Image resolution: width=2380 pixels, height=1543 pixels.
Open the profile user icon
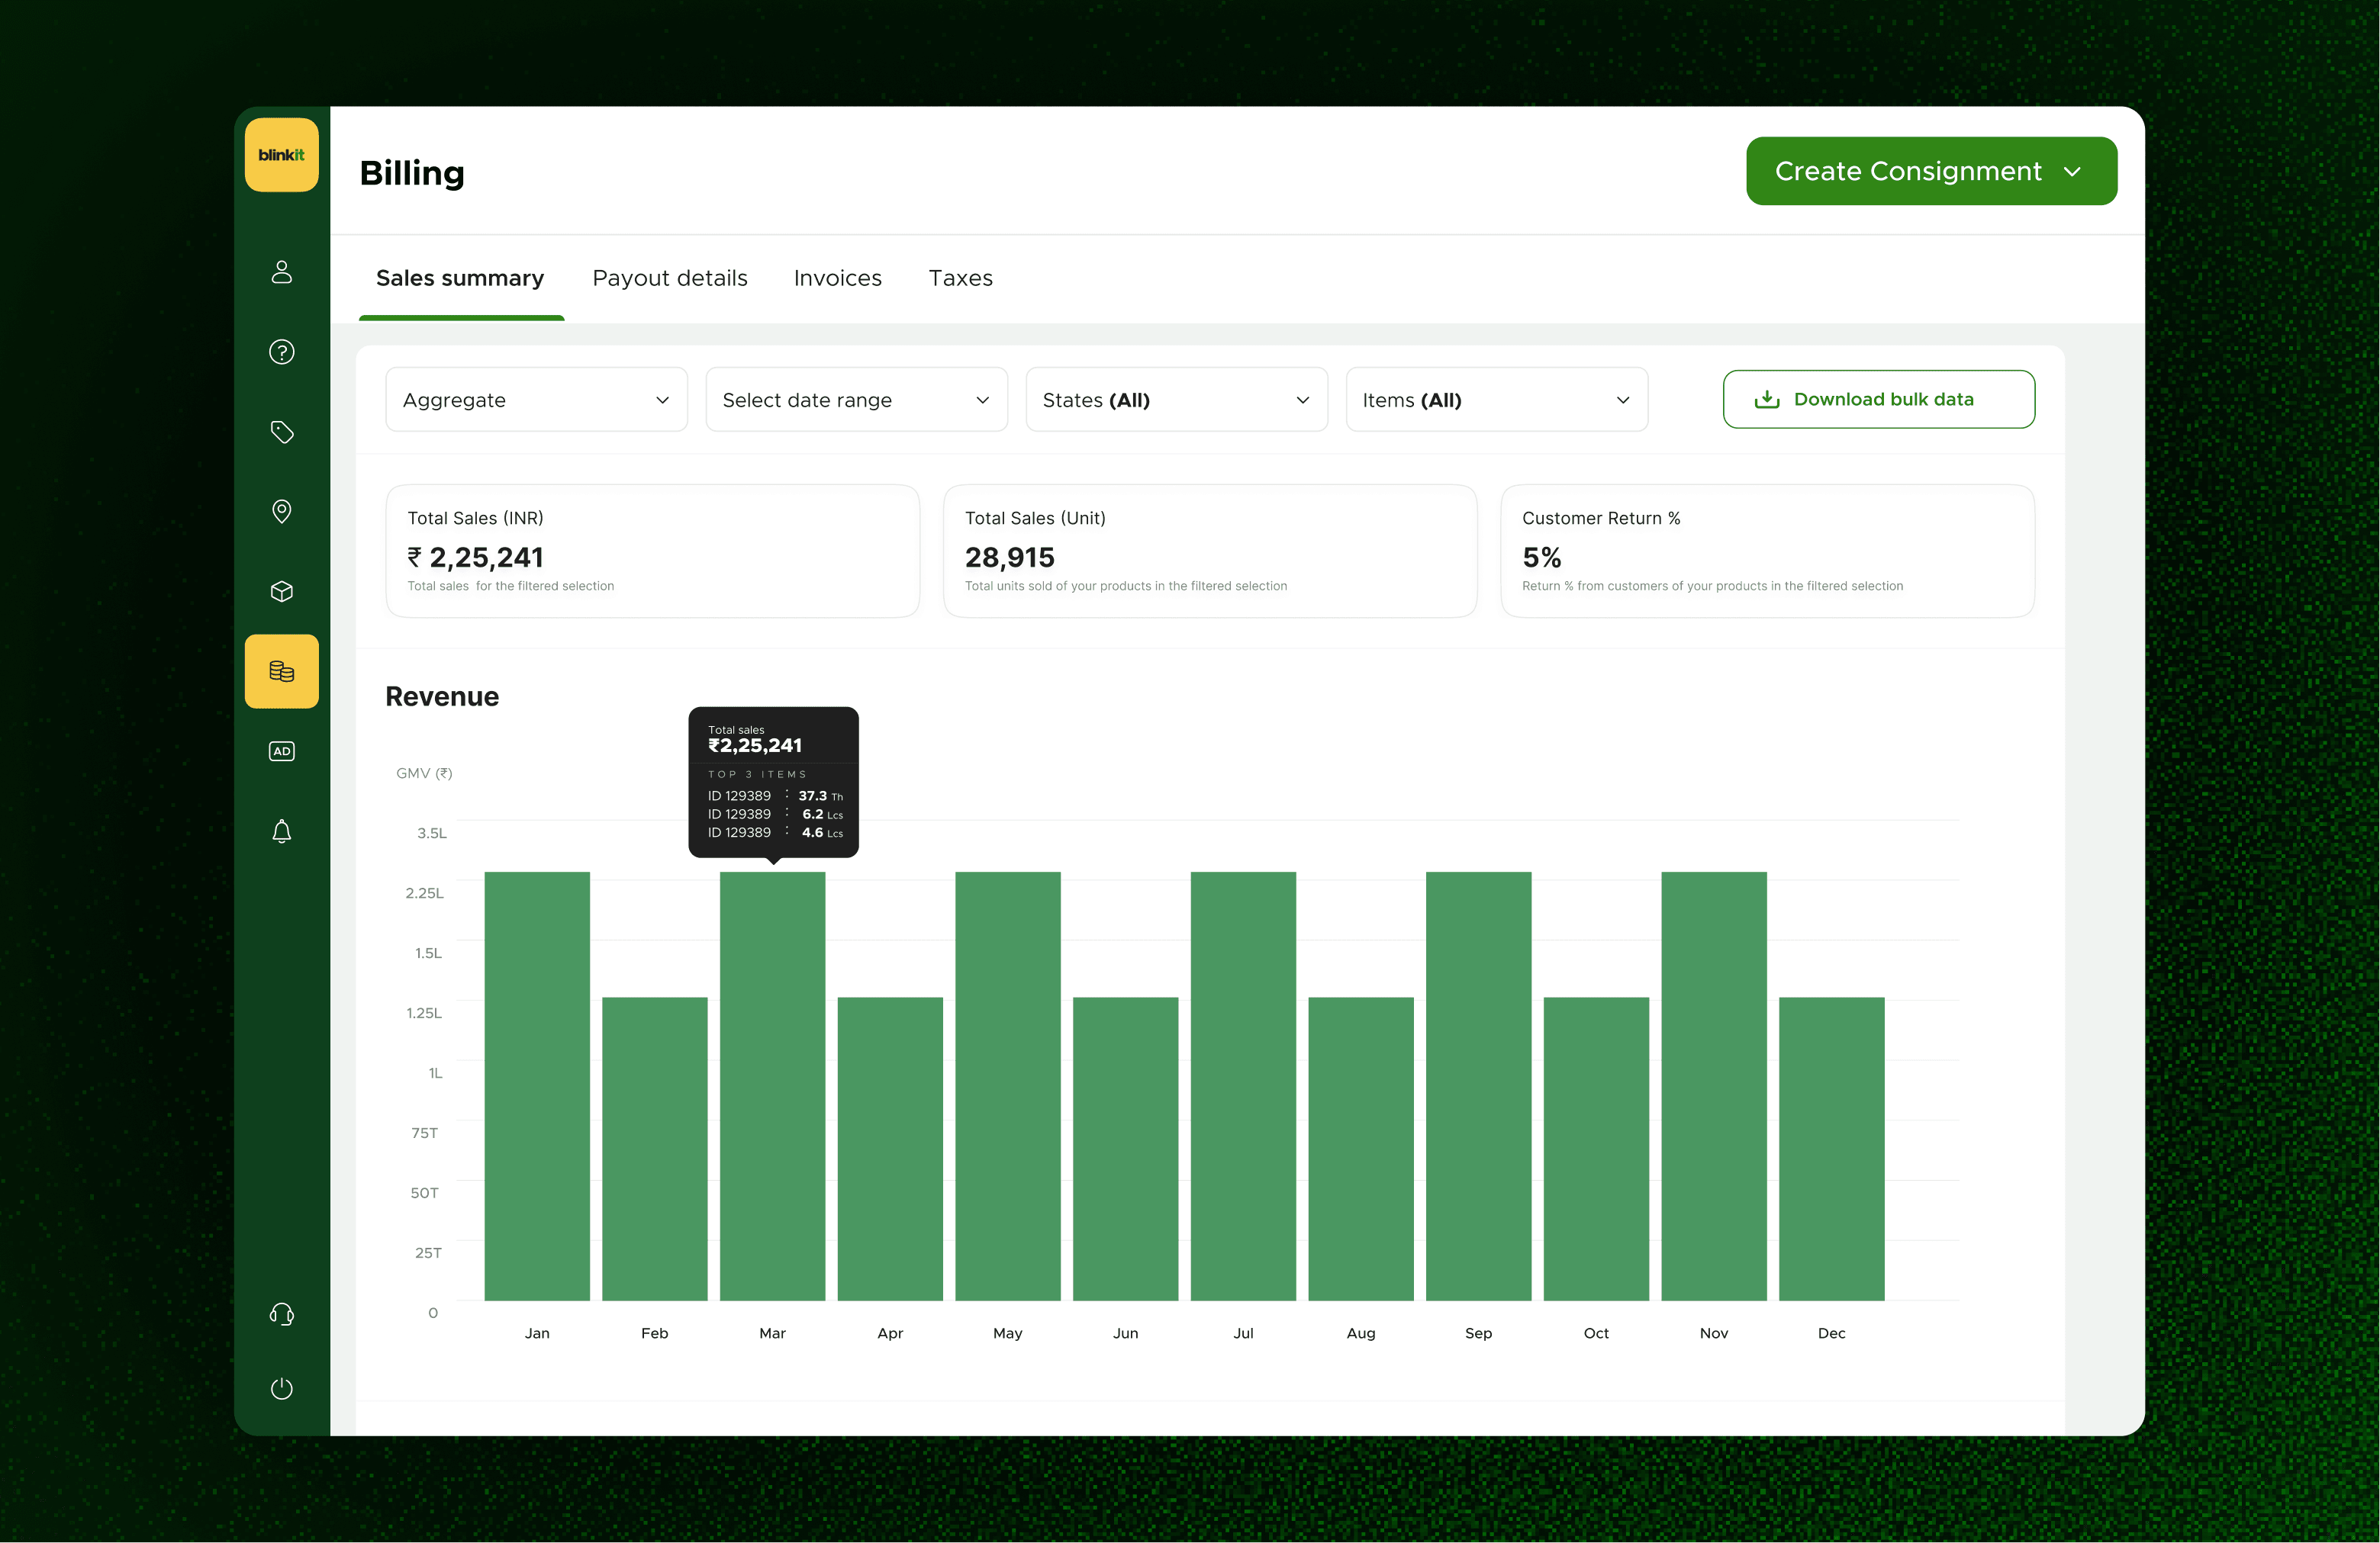tap(281, 272)
